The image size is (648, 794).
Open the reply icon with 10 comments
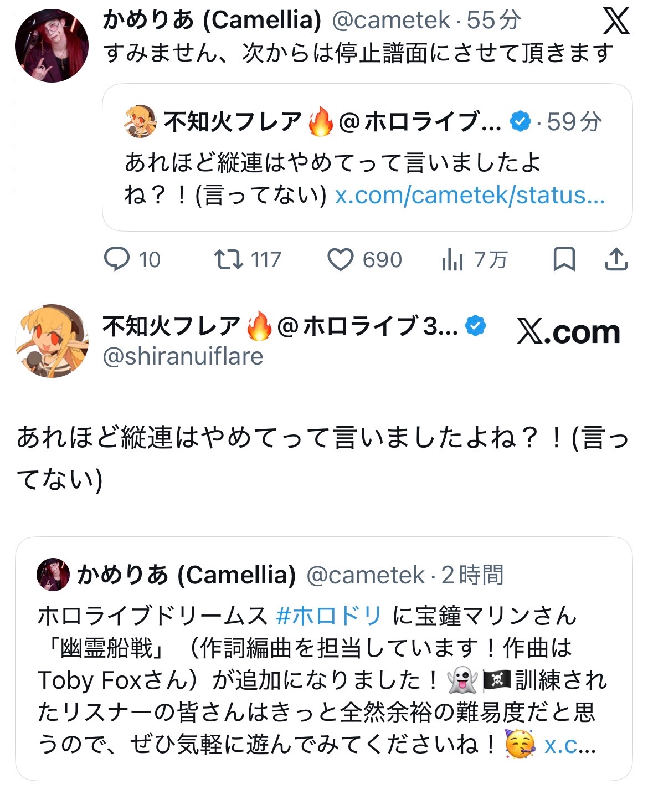(x=117, y=259)
